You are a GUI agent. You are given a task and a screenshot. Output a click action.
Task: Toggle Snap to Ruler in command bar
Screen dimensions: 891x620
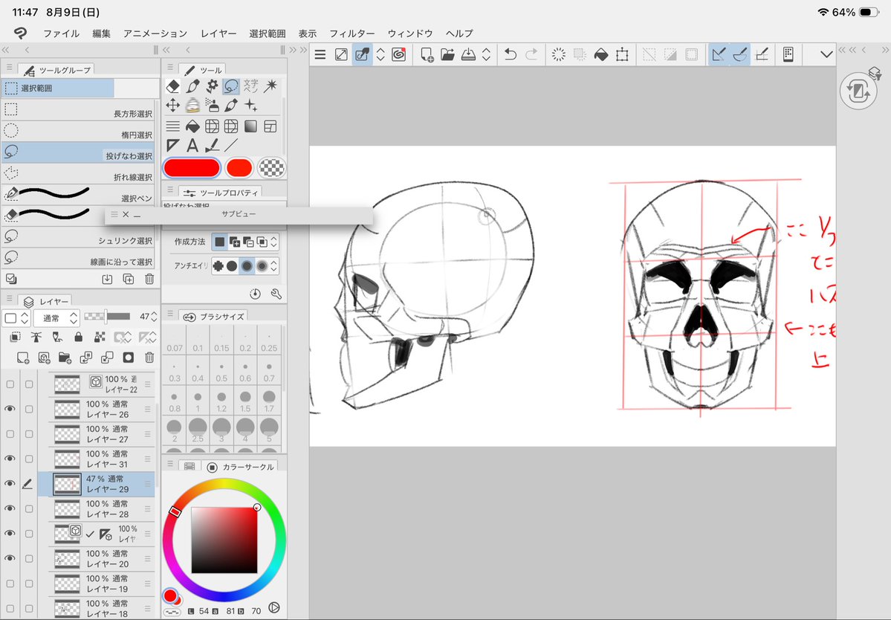719,54
